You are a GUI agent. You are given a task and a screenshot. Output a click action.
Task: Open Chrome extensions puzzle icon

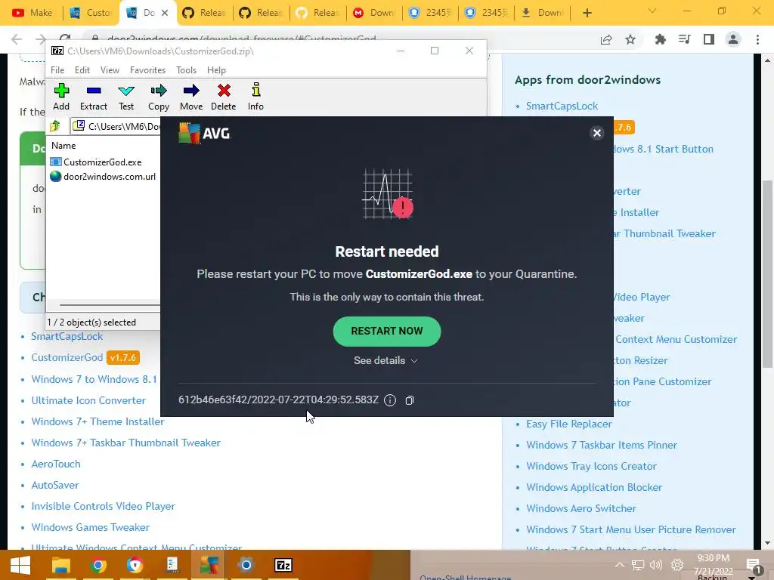[660, 39]
